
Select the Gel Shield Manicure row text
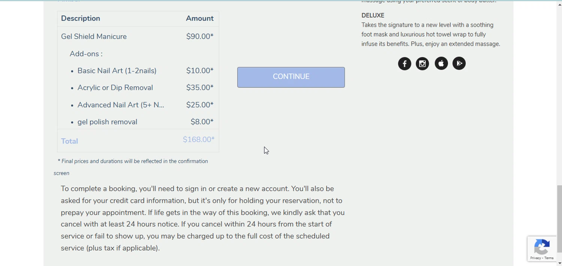click(x=94, y=37)
